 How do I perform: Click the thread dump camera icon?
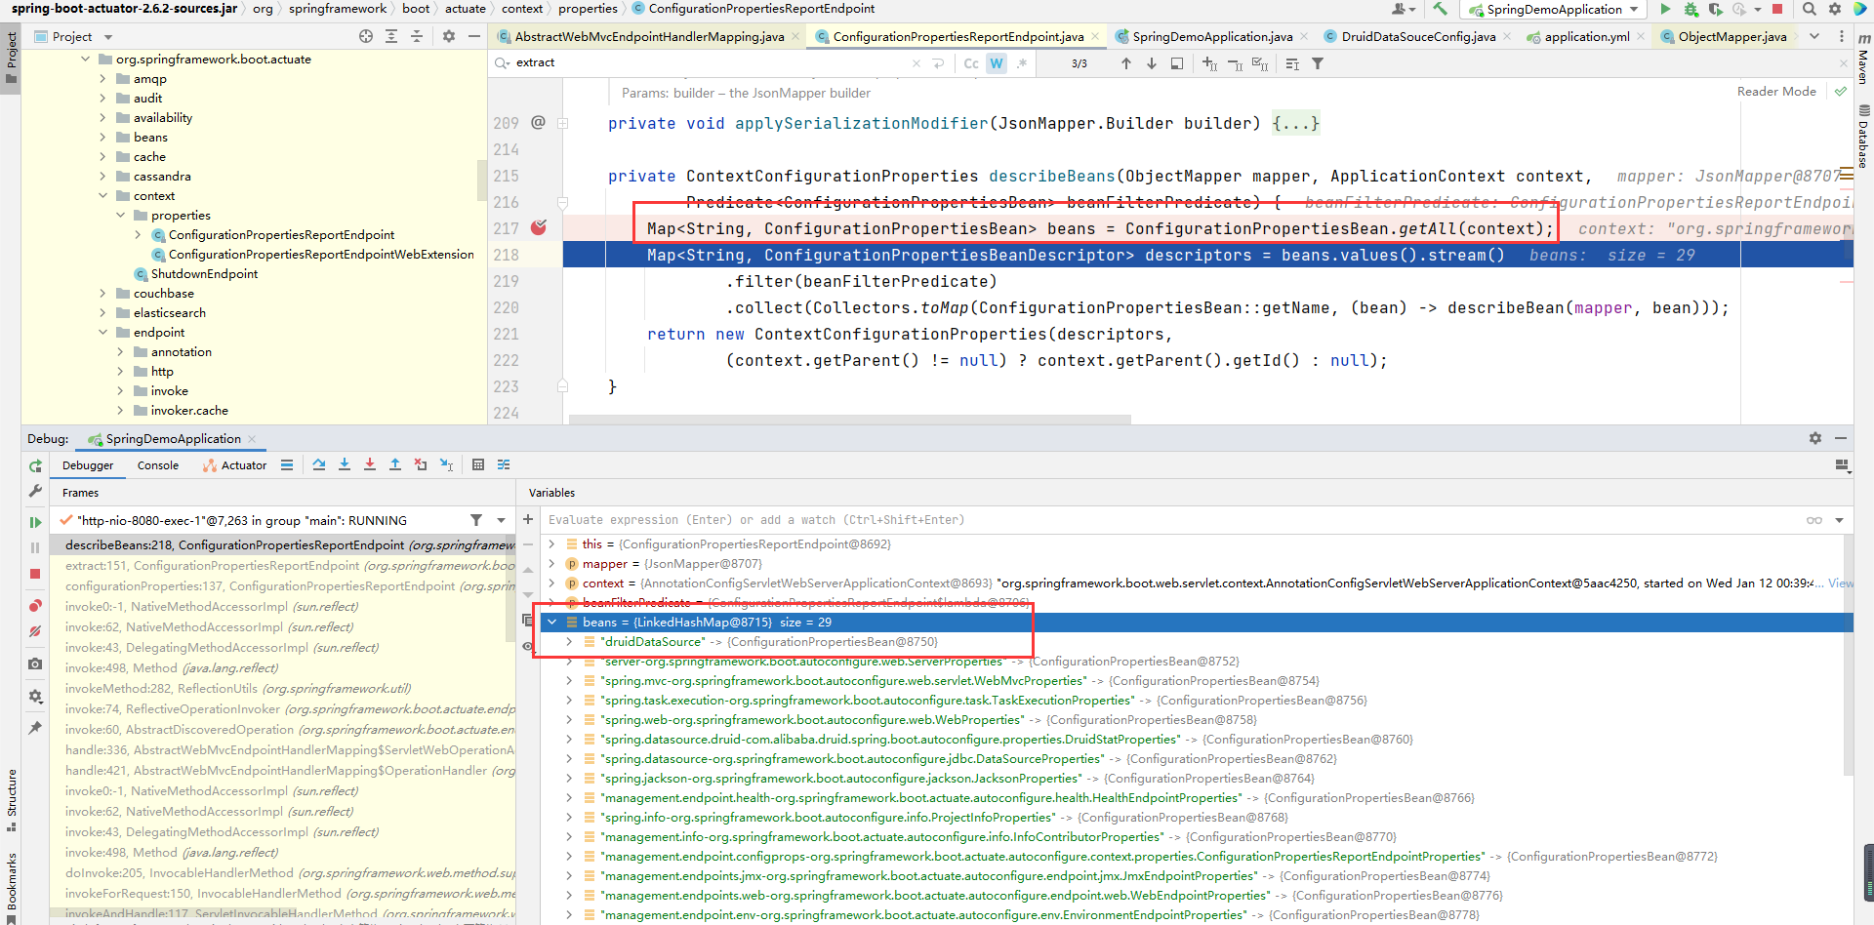pyautogui.click(x=35, y=664)
